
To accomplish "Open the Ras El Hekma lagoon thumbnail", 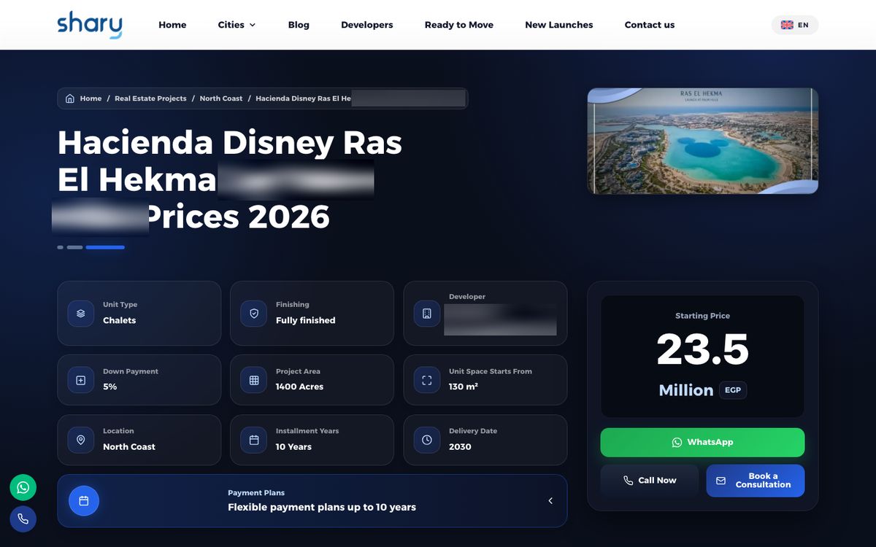I will point(703,141).
